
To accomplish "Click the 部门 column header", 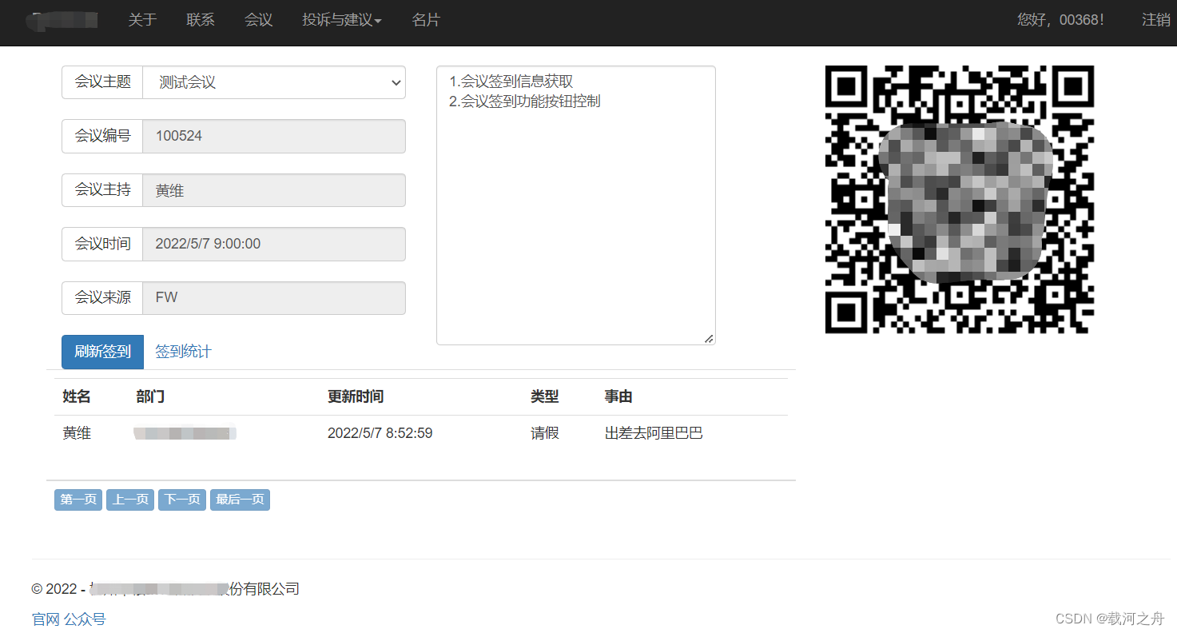I will 150,396.
